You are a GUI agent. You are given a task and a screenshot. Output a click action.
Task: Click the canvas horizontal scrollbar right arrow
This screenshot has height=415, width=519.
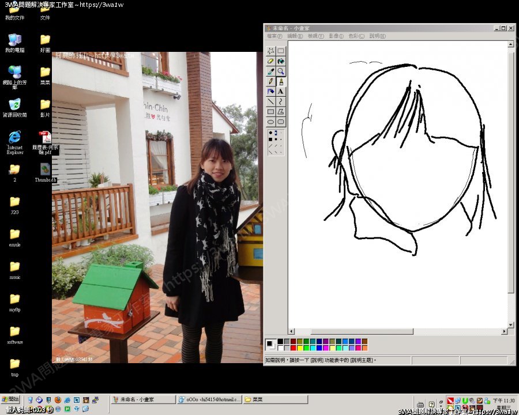pyautogui.click(x=504, y=331)
